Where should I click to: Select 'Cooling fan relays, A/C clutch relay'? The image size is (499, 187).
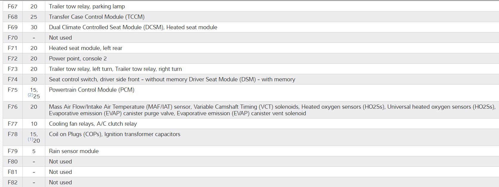(93, 124)
